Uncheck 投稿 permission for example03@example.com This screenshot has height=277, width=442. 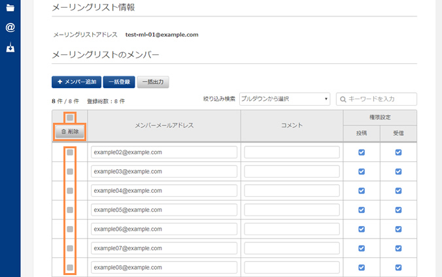(362, 171)
